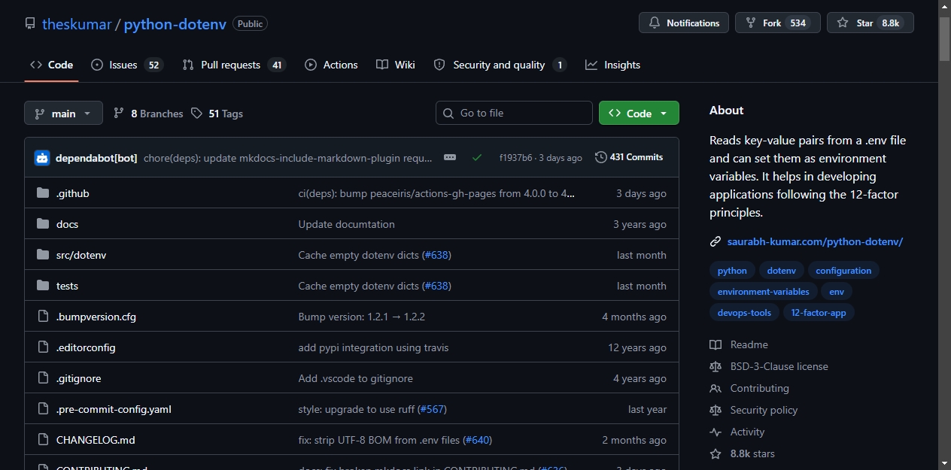This screenshot has height=470, width=951.
Task: Select the devops-tools topic tag
Action: pyautogui.click(x=744, y=313)
